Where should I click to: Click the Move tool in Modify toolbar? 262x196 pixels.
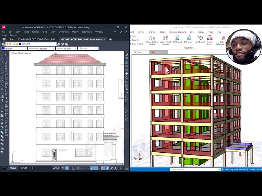tap(126, 73)
